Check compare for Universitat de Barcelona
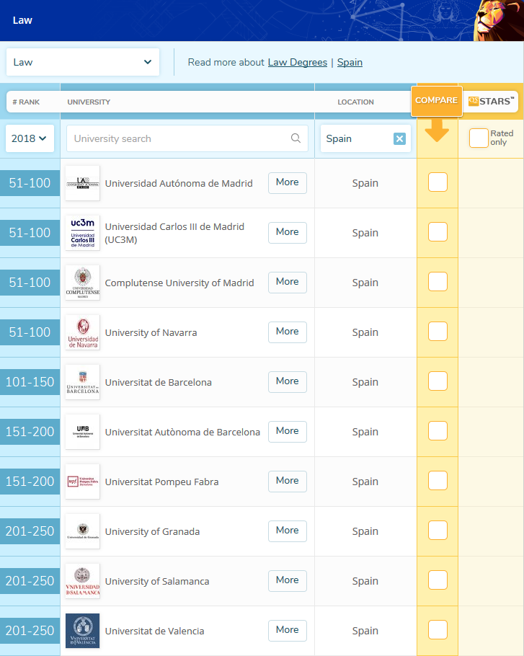 click(x=438, y=381)
